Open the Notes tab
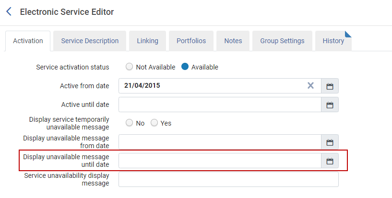 [x=233, y=41]
